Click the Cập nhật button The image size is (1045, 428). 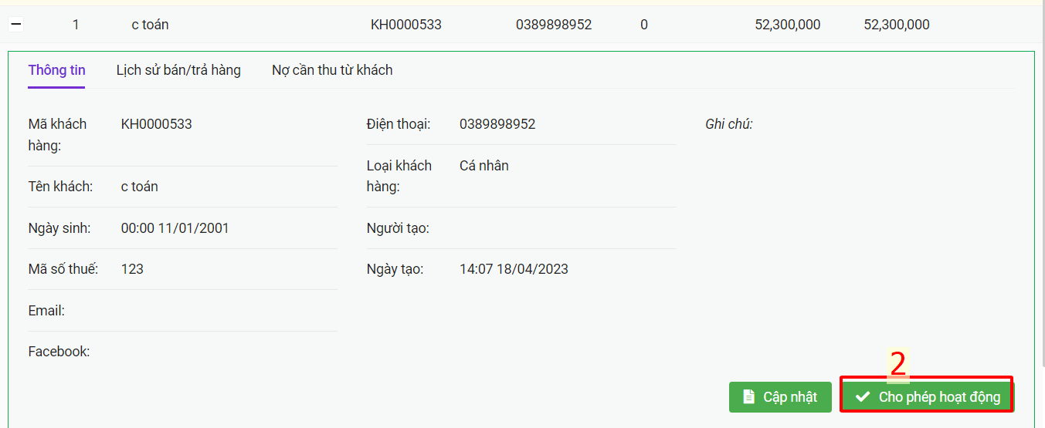coord(780,397)
